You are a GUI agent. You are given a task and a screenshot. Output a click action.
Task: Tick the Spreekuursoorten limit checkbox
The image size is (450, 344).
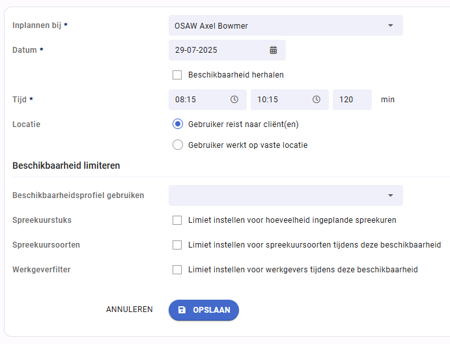pyautogui.click(x=177, y=245)
